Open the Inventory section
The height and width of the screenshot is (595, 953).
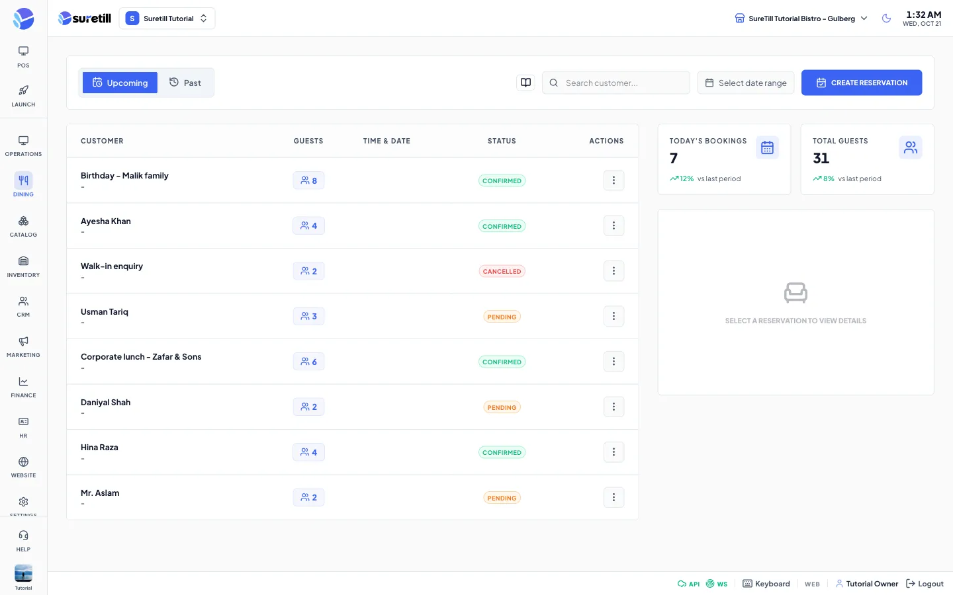tap(23, 266)
